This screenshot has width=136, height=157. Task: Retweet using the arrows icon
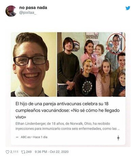(23, 152)
